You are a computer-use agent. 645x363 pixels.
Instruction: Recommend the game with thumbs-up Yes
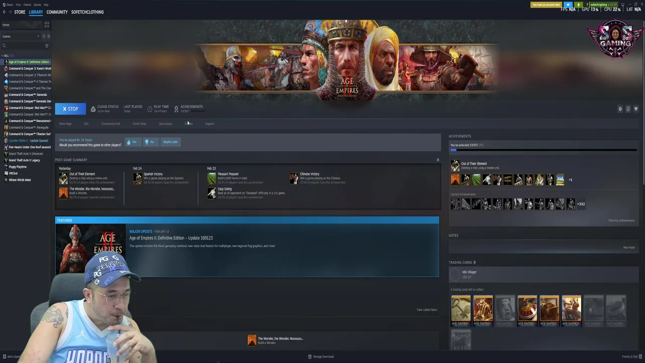(x=132, y=142)
